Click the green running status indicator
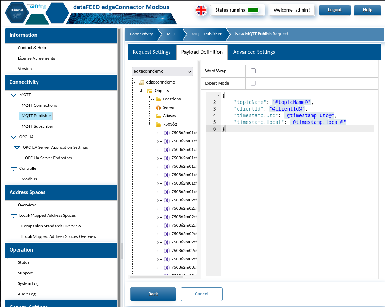Screen dimensions: 385x307 pyautogui.click(x=253, y=10)
